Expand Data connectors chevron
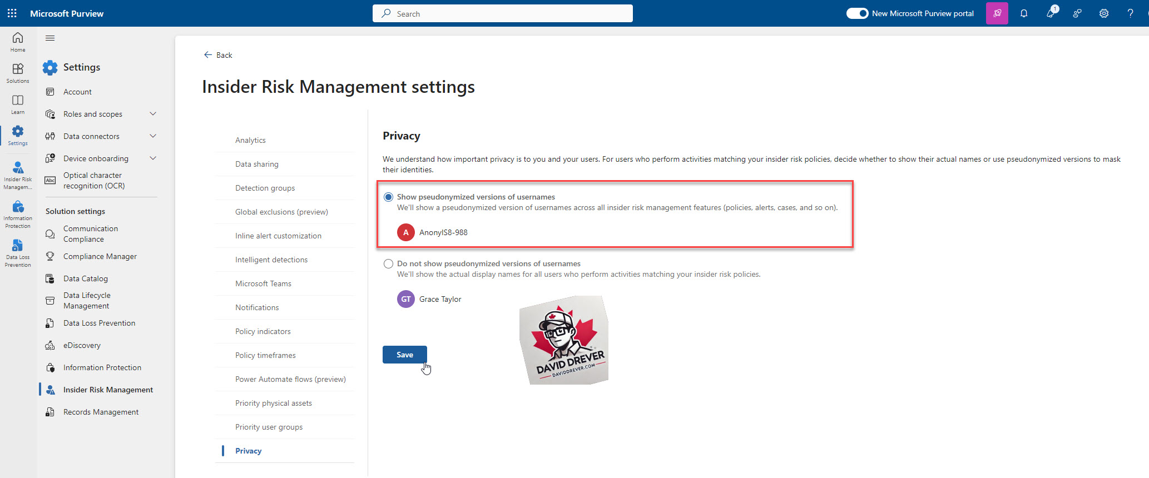 [x=153, y=136]
